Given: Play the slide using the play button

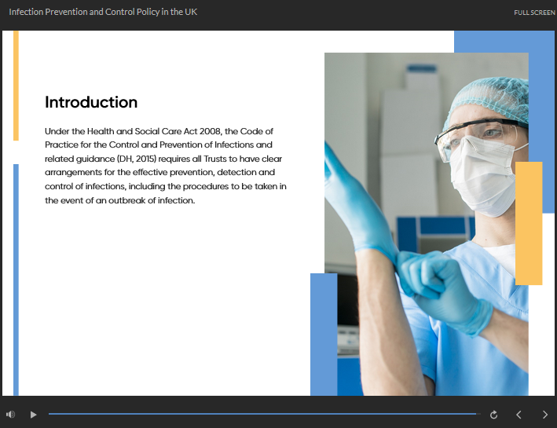Looking at the screenshot, I should tap(34, 415).
